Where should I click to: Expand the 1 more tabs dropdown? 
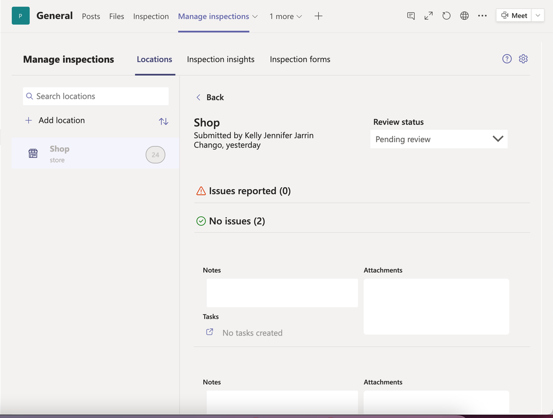pyautogui.click(x=286, y=17)
